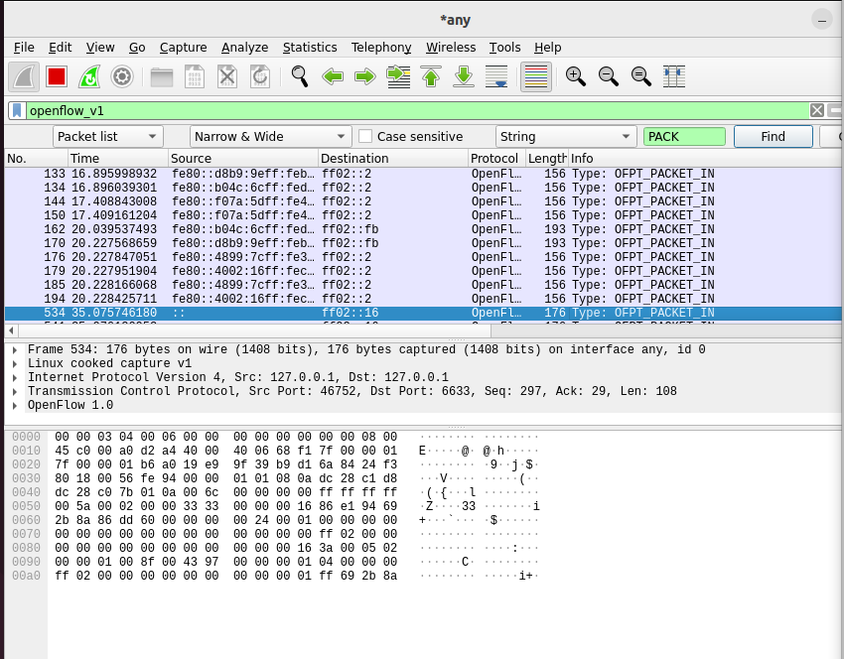
Task: Select packet number 176 in the list
Action: tap(423, 258)
